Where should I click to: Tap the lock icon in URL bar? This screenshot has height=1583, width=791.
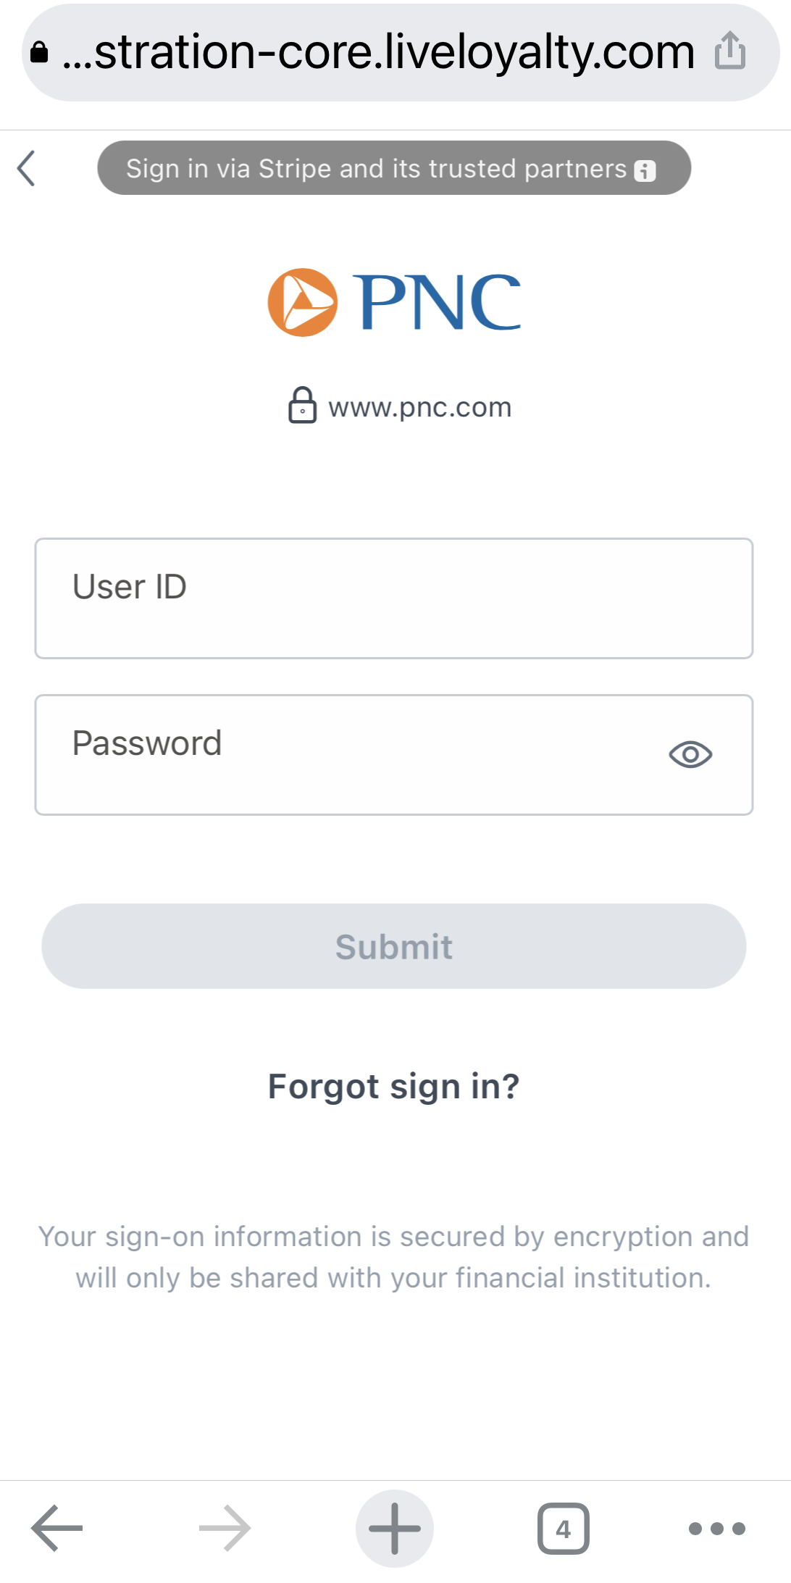click(39, 52)
